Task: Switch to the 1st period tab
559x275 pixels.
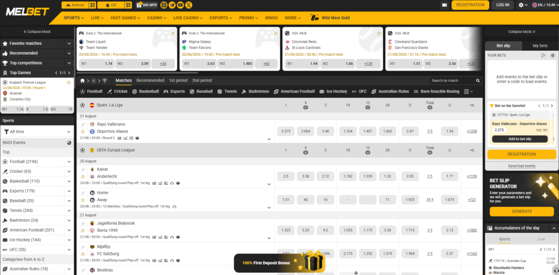Action: point(179,80)
